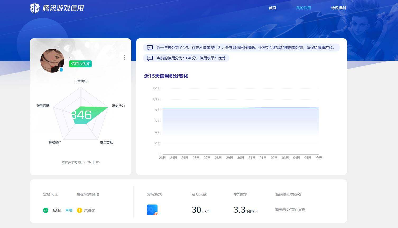Click the chat icon beside credit score message

[150, 58]
